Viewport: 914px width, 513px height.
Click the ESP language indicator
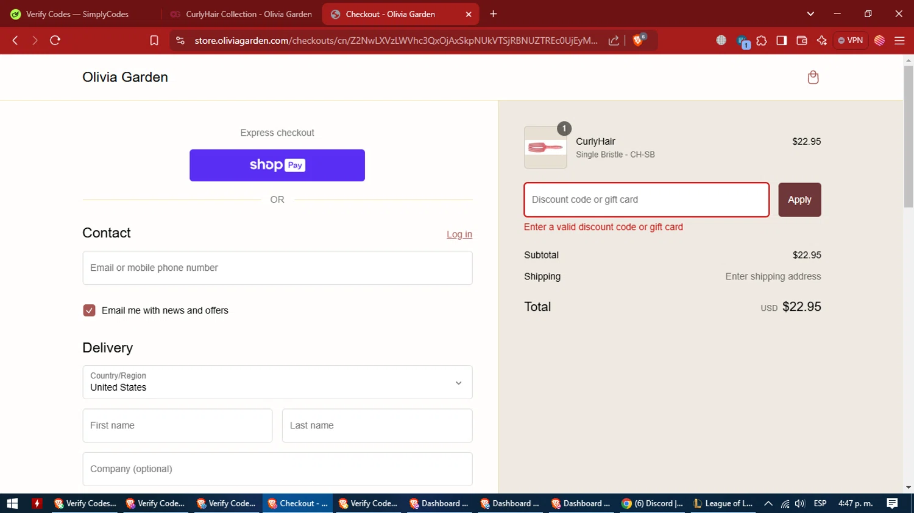tap(820, 503)
